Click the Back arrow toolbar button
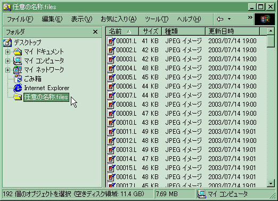278x201 pixels. click(x=220, y=19)
